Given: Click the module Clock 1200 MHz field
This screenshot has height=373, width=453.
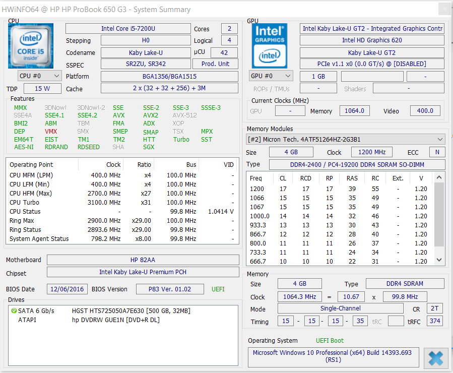Looking at the screenshot, I should 372,152.
